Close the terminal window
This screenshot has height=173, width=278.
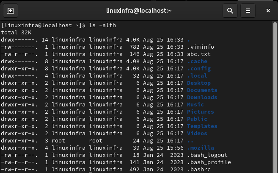click(x=268, y=11)
